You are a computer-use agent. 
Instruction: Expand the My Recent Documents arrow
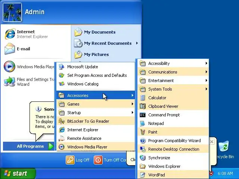coord(137,43)
